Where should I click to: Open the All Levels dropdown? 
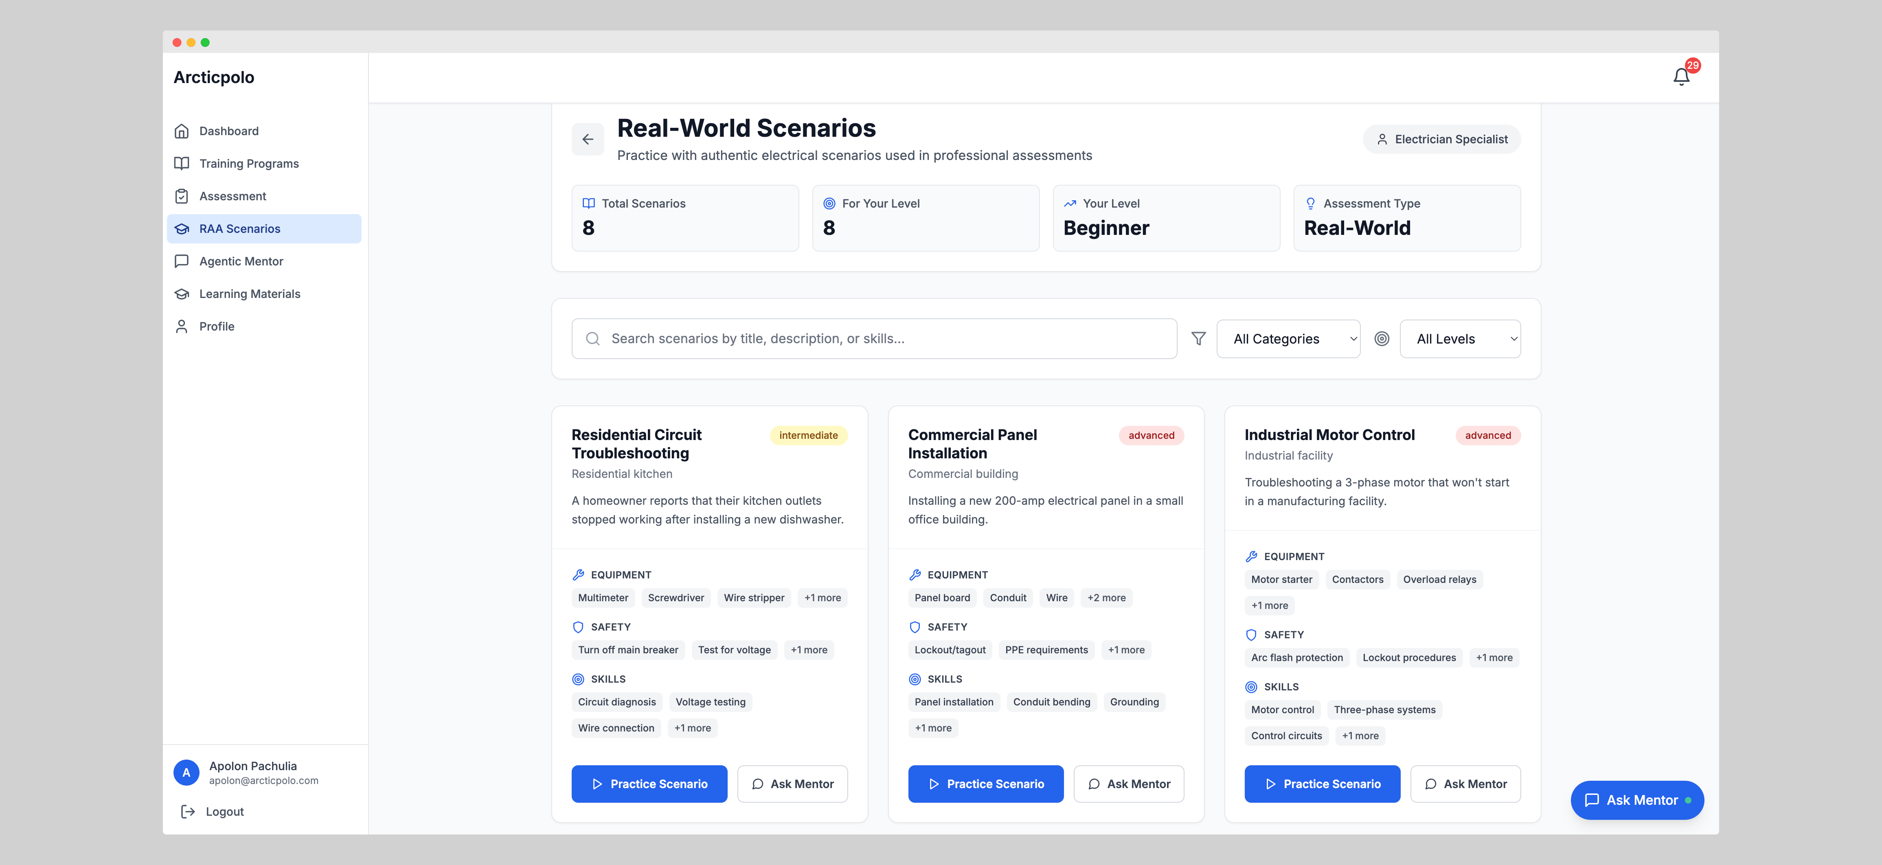[x=1460, y=338]
